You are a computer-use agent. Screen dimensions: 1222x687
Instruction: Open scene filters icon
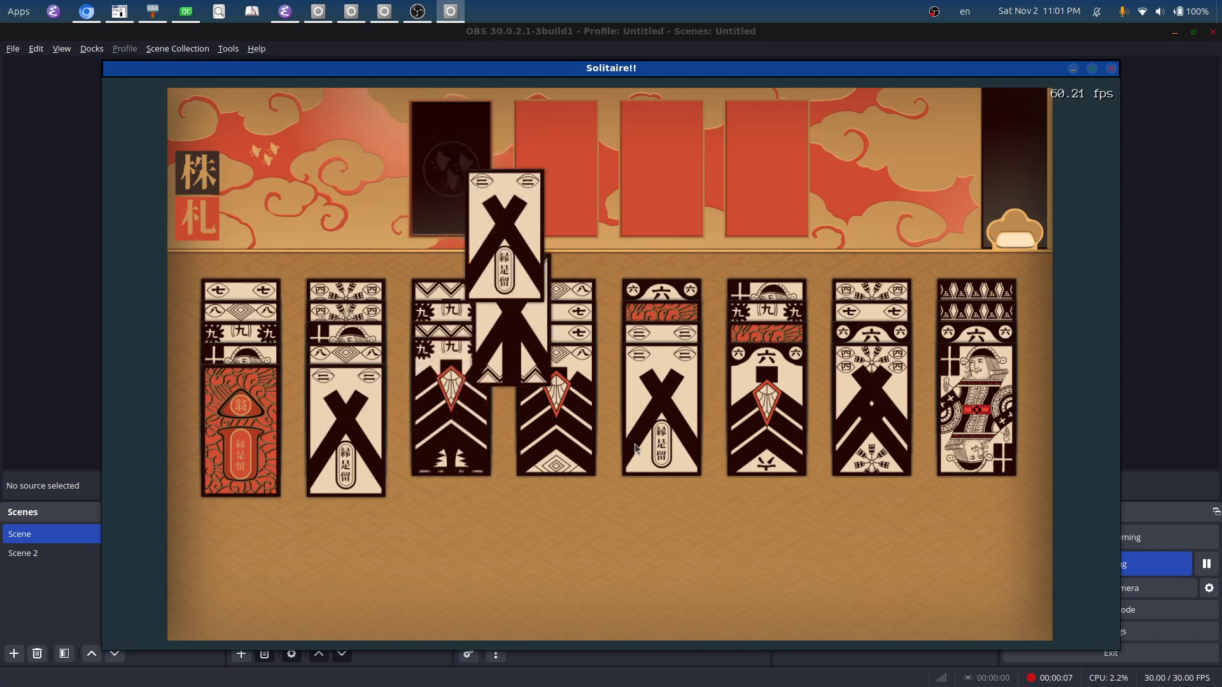tap(64, 653)
